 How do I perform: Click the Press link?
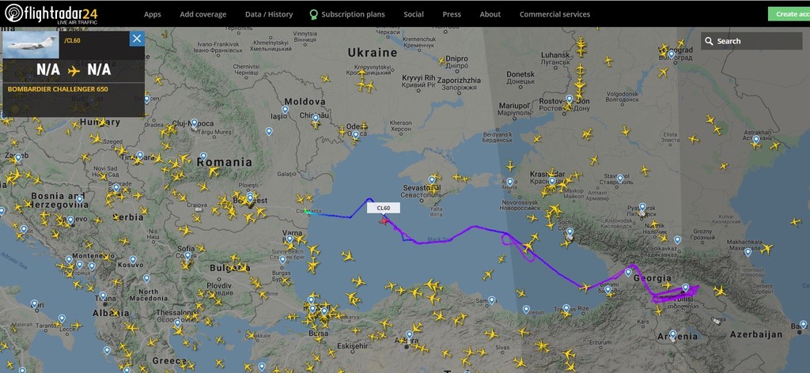pos(452,14)
